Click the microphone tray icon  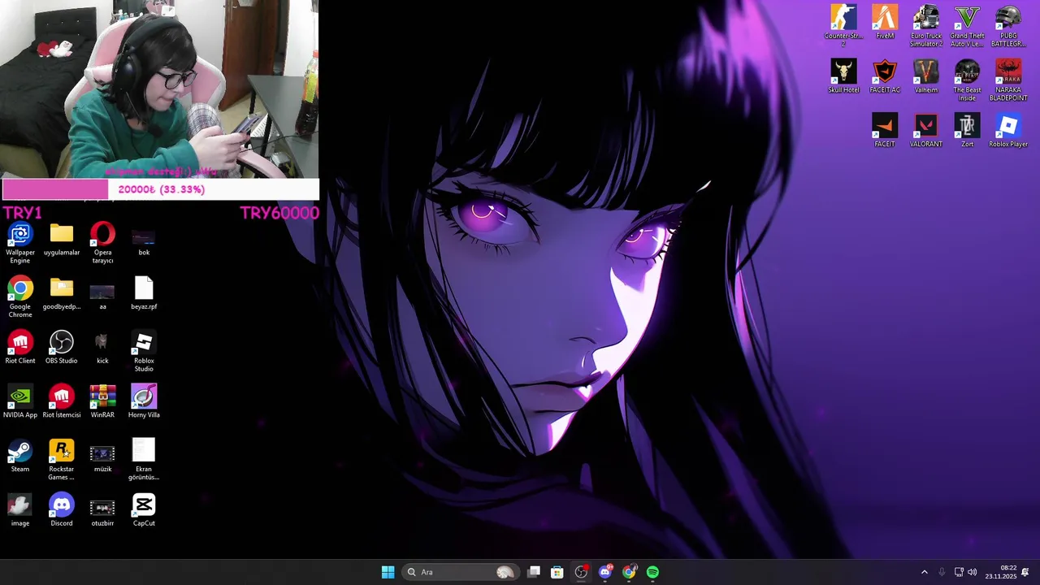pos(942,572)
